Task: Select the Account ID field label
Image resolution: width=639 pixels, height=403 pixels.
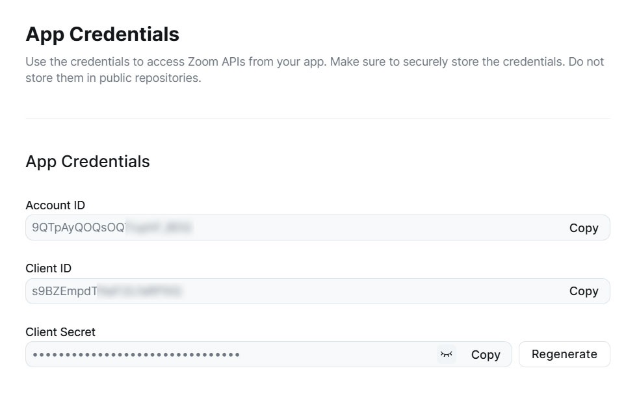Action: 55,205
